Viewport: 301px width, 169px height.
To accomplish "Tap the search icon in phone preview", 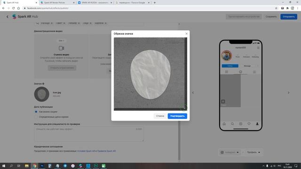I will click(x=232, y=124).
